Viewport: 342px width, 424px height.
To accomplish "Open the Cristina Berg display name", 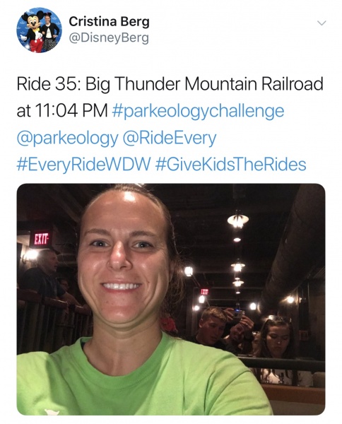I will click(x=109, y=22).
